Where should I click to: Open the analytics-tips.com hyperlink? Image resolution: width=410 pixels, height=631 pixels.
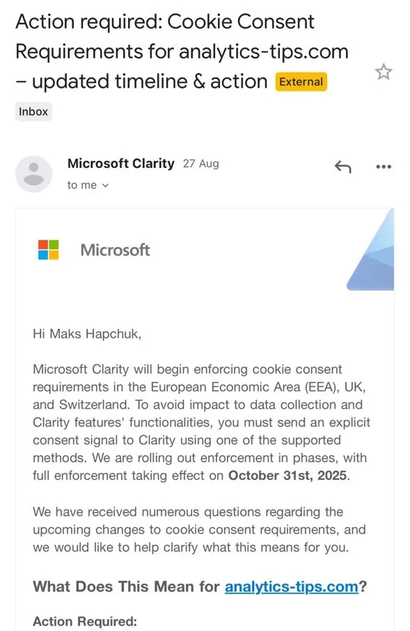[291, 586]
